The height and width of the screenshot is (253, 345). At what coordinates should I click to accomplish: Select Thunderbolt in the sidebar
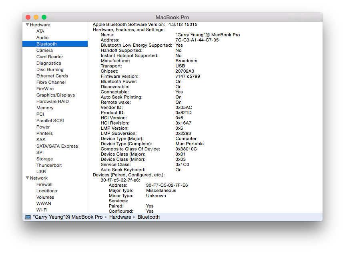49,165
